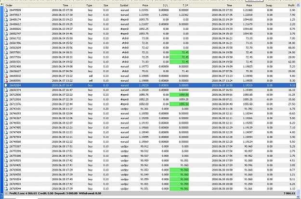Click the red sell icon for order 26680032

[x=6, y=76]
